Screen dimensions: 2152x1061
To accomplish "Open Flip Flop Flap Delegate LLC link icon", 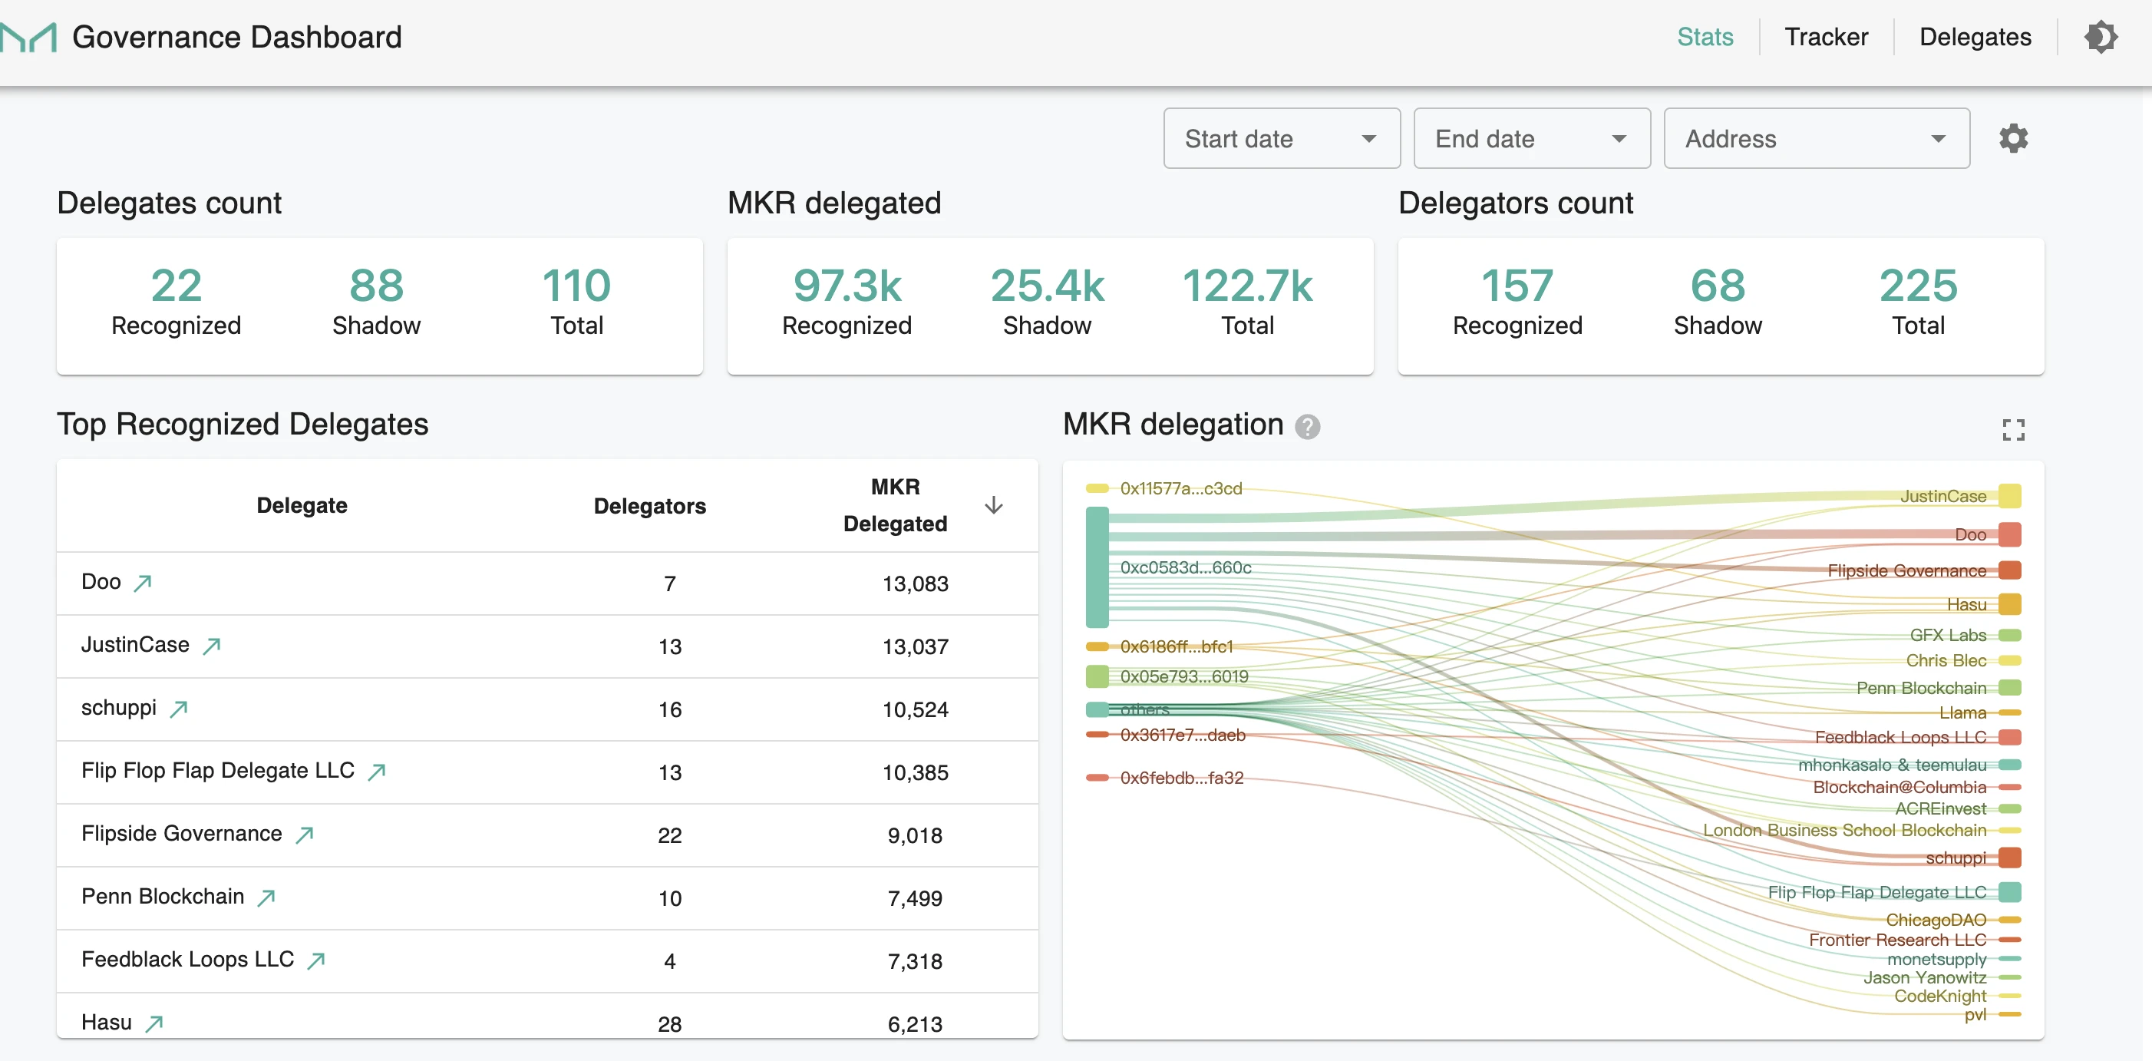I will coord(377,771).
